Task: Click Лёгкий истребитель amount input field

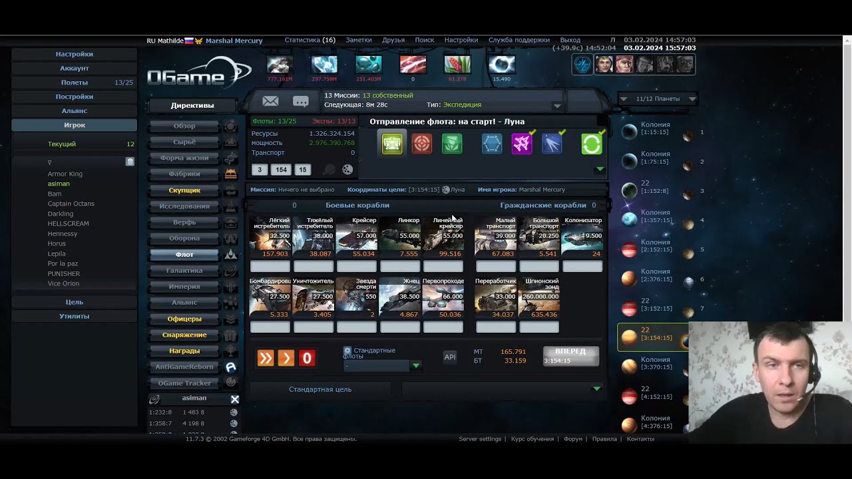Action: [270, 266]
